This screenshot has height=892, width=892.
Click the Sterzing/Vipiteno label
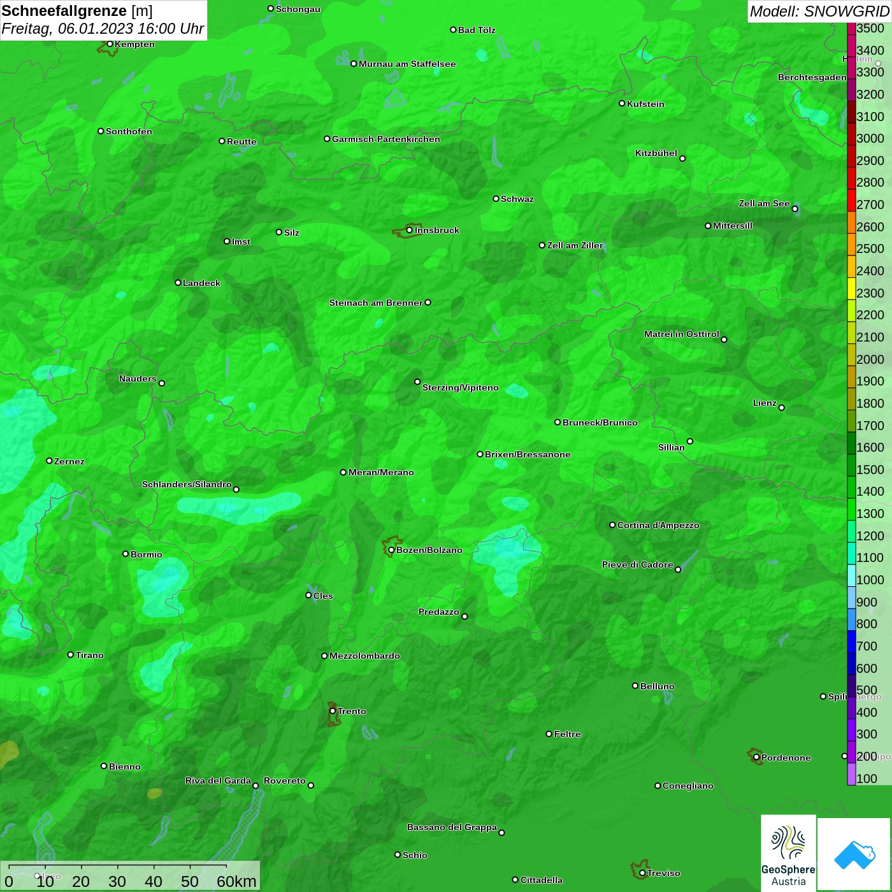click(x=461, y=387)
